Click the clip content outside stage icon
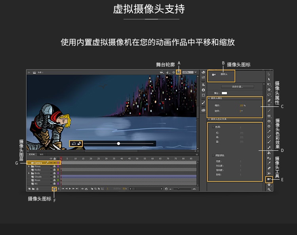This screenshot has width=297, height=235. (x=179, y=72)
